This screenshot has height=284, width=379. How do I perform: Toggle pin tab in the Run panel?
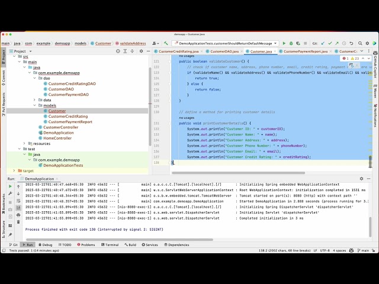(10, 235)
